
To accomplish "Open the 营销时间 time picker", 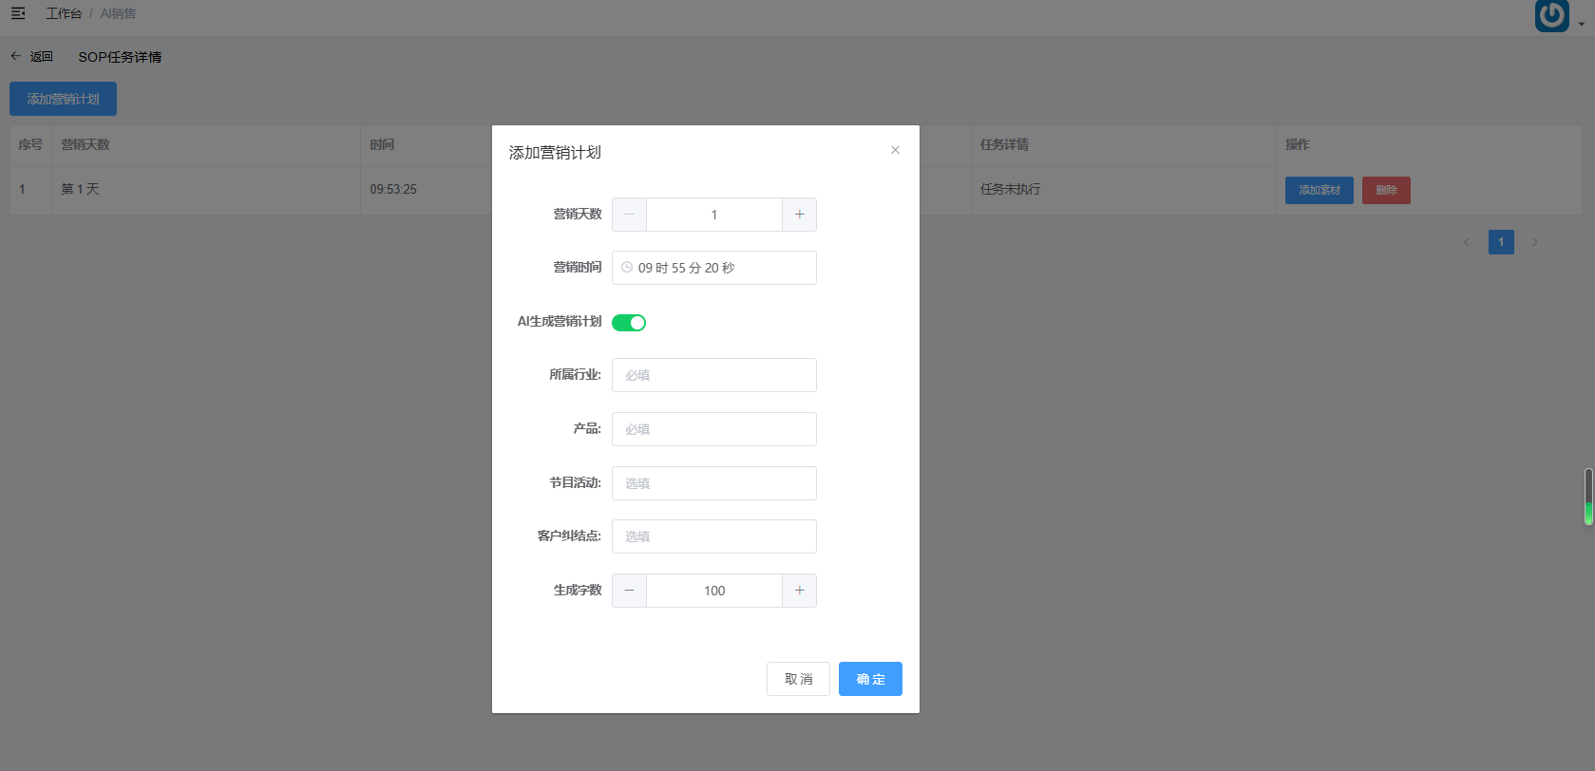I will pos(714,268).
